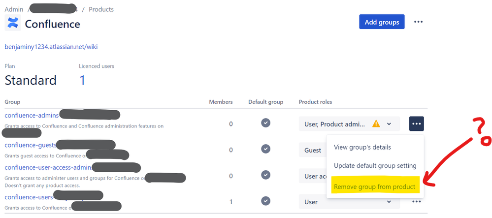Click the warning icon in confluence-admins roles

tap(376, 124)
